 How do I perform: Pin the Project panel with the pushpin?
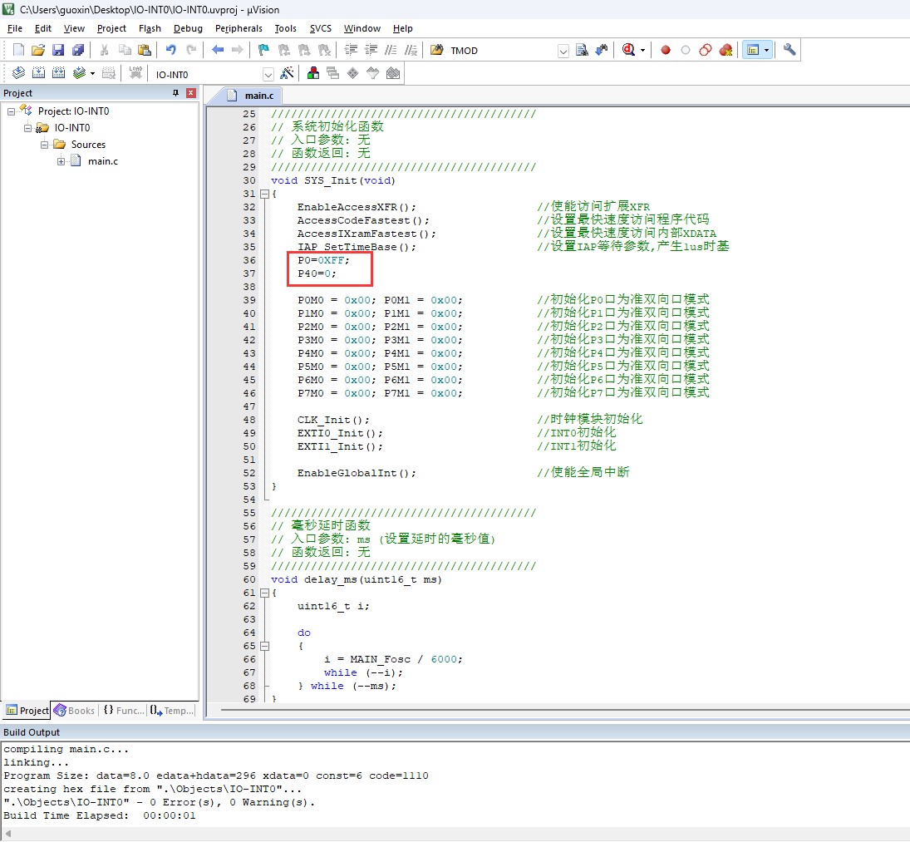click(175, 93)
